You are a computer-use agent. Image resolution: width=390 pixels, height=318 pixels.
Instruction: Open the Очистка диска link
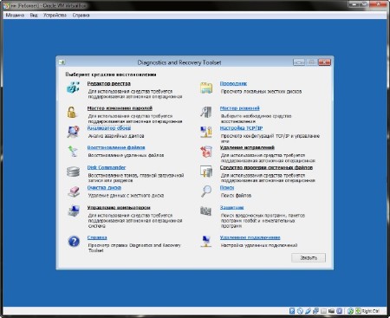coord(104,187)
